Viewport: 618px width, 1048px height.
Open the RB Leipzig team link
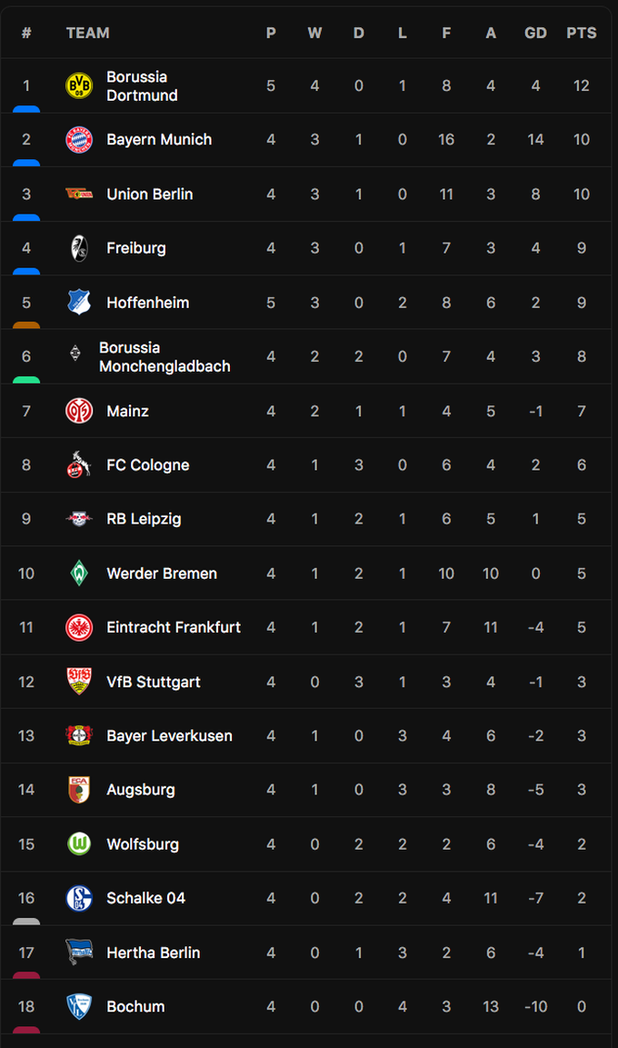[x=144, y=519]
